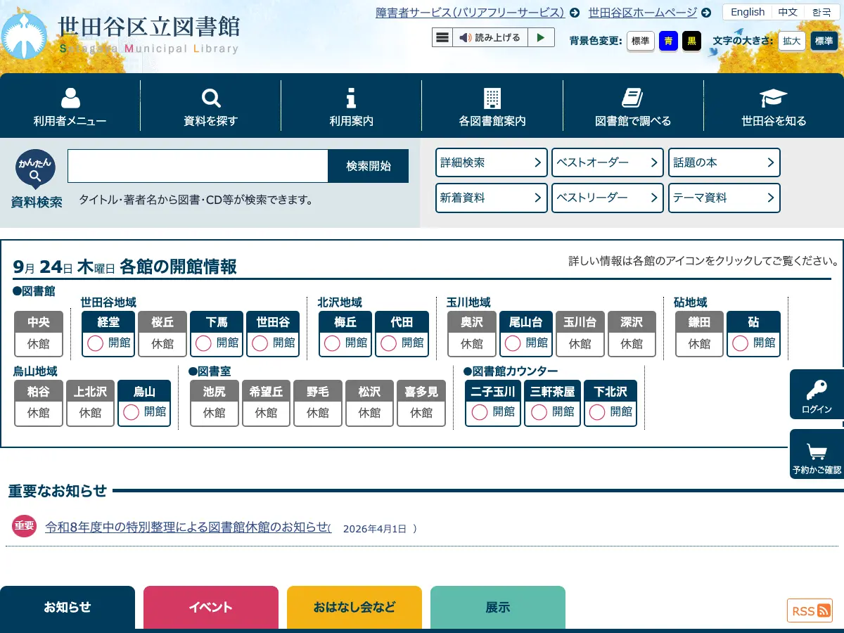The height and width of the screenshot is (633, 844).
Task: Open 喜多見 reading room closed status
Action: 421,403
